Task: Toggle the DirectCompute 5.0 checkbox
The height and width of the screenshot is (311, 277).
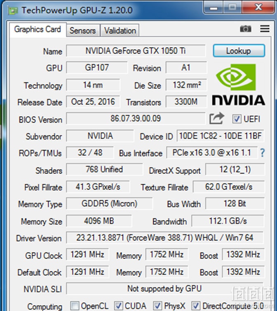Action: click(x=196, y=306)
